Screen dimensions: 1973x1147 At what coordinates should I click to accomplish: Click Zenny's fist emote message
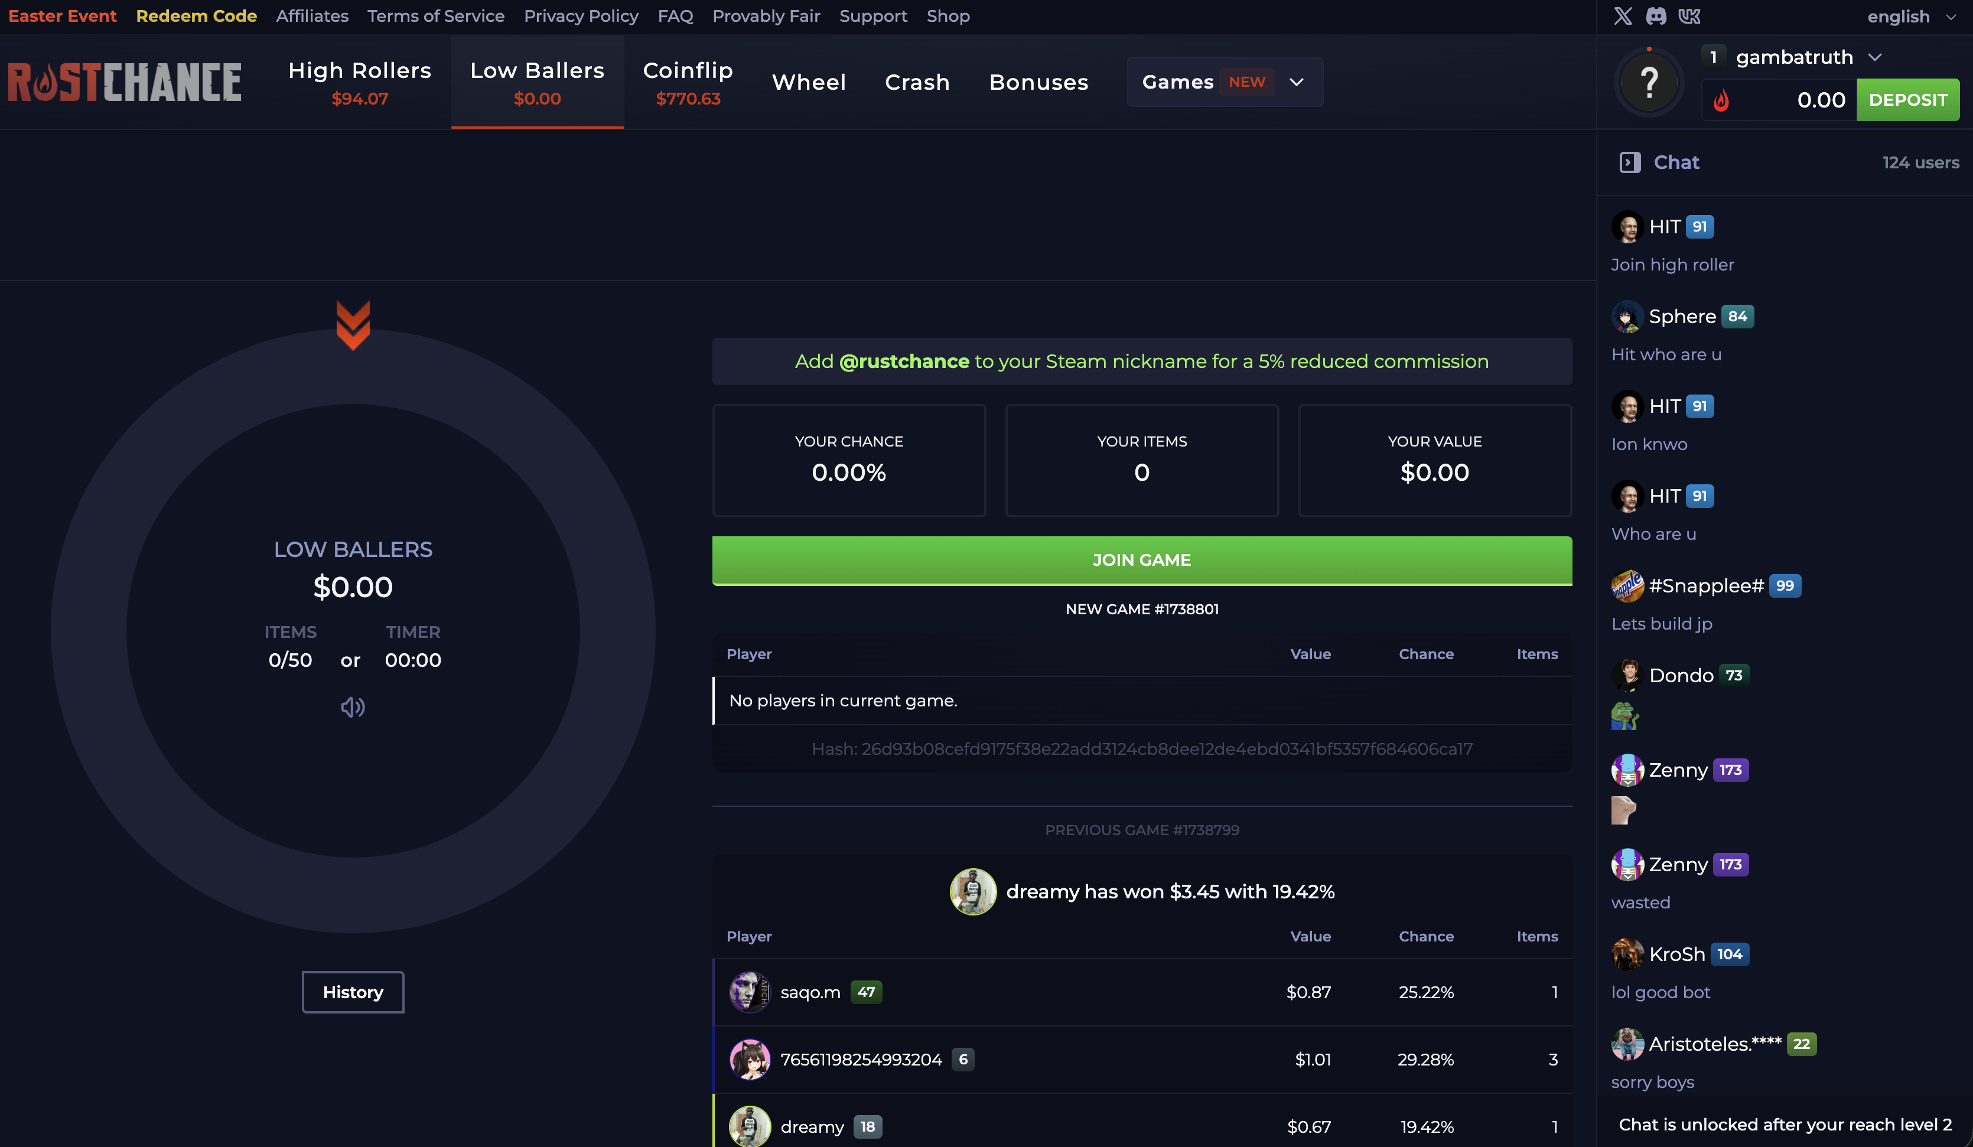(x=1624, y=810)
